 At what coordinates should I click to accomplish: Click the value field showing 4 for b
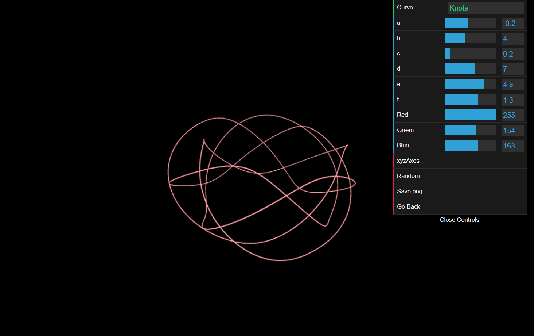point(512,38)
